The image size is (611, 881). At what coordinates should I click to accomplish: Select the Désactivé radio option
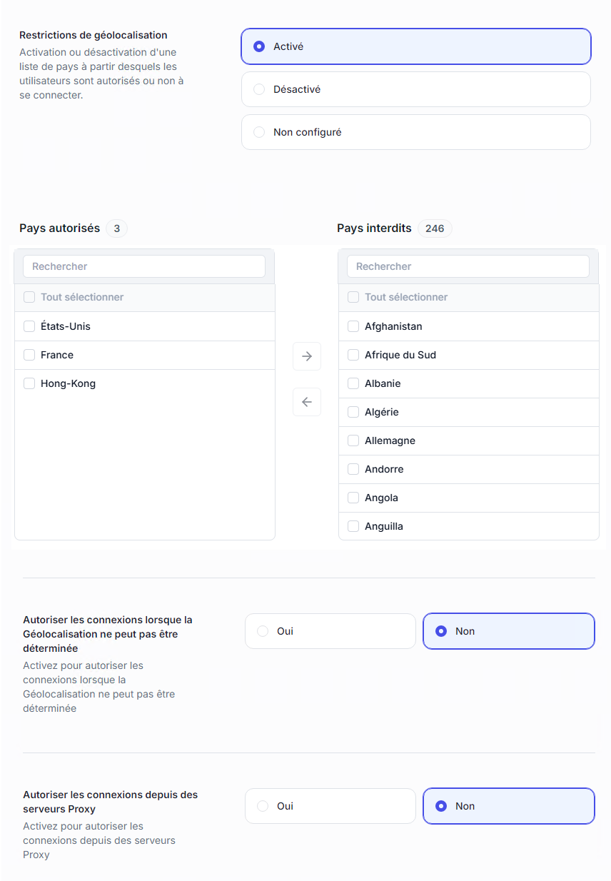(259, 89)
